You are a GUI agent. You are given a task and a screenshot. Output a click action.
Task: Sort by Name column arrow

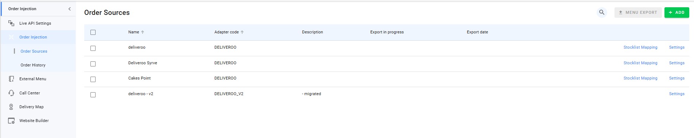[143, 32]
